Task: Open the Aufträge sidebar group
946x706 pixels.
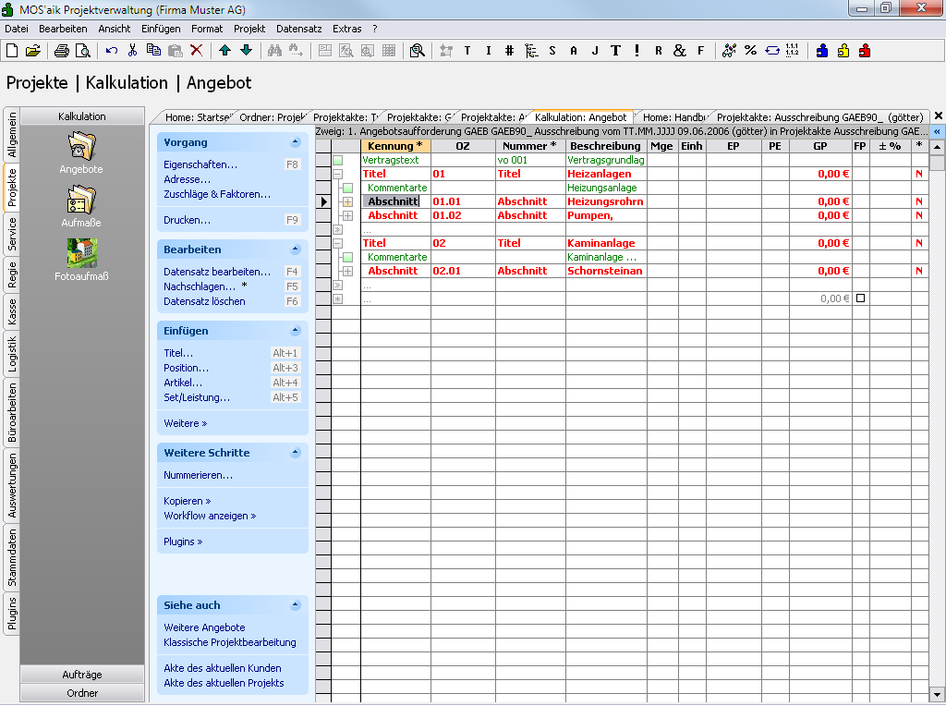Action: point(82,675)
